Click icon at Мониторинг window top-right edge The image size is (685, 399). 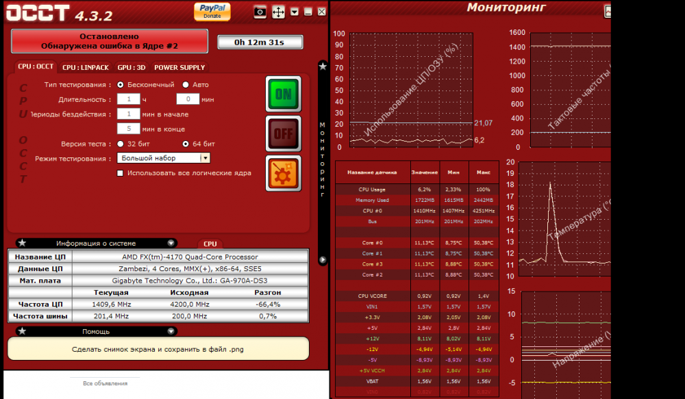[608, 11]
